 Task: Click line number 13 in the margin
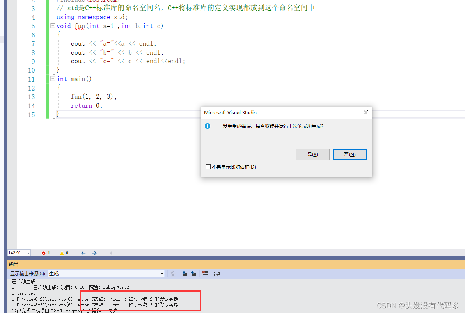tap(31, 96)
